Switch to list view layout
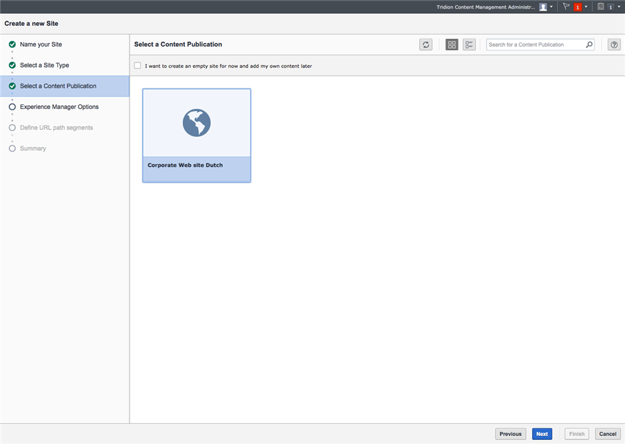Screen dimensions: 625x444 pos(469,45)
